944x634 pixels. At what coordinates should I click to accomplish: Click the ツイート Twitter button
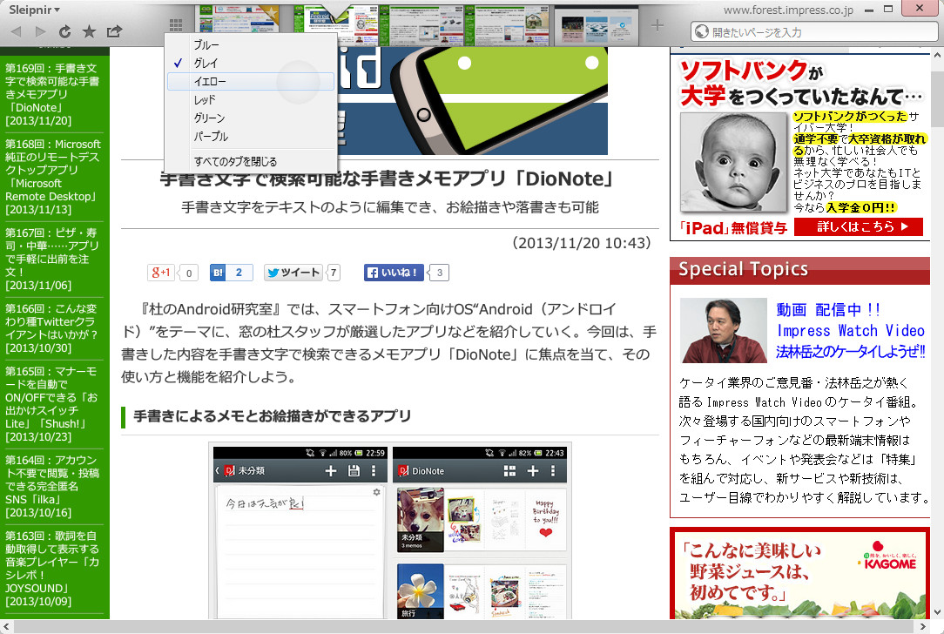[293, 273]
